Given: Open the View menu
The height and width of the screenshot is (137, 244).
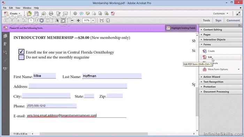Looking at the screenshot, I should (18, 8).
